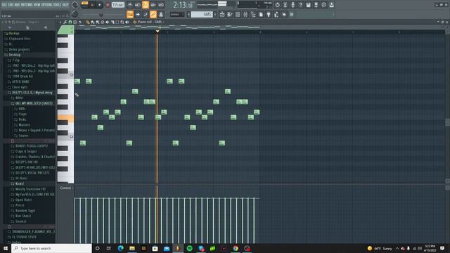Render the project with the export icon
This screenshot has width=450, height=253.
(x=316, y=5)
